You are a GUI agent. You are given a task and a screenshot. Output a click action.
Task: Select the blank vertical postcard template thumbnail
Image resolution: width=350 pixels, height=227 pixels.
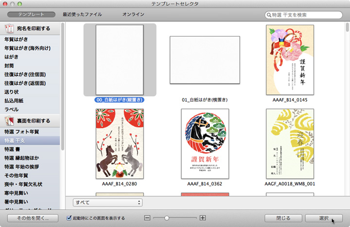tap(120, 59)
